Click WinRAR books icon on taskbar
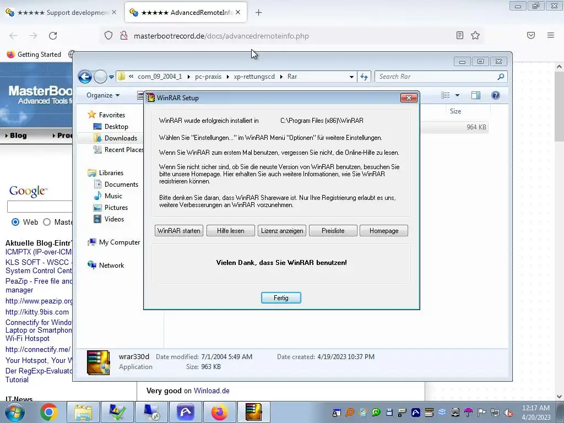This screenshot has height=423, width=564. coord(253,412)
